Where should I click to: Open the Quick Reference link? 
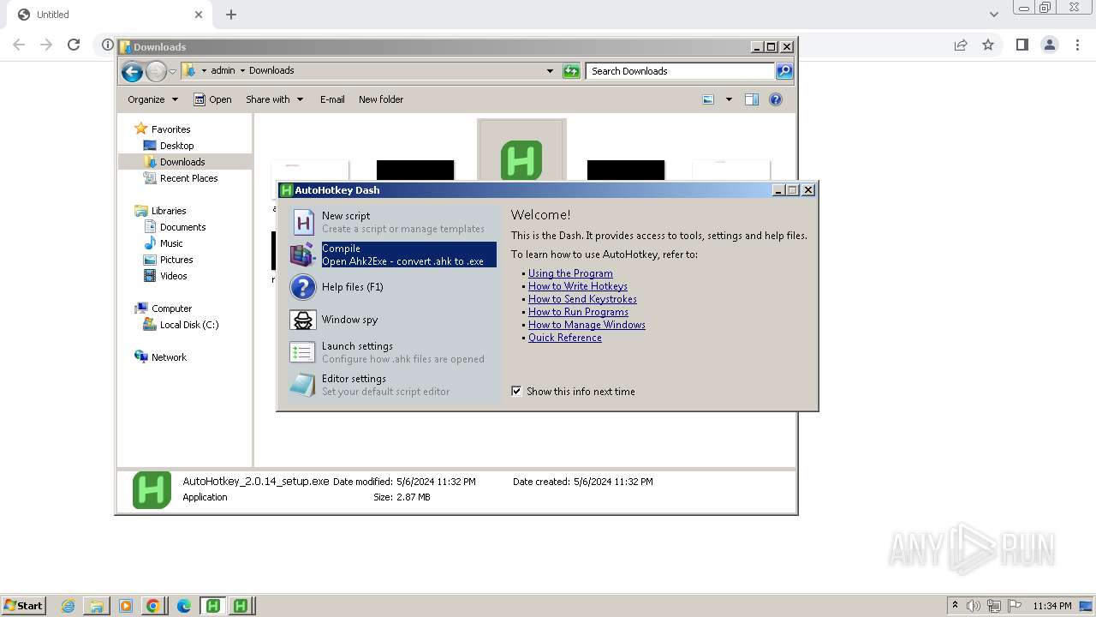tap(565, 338)
